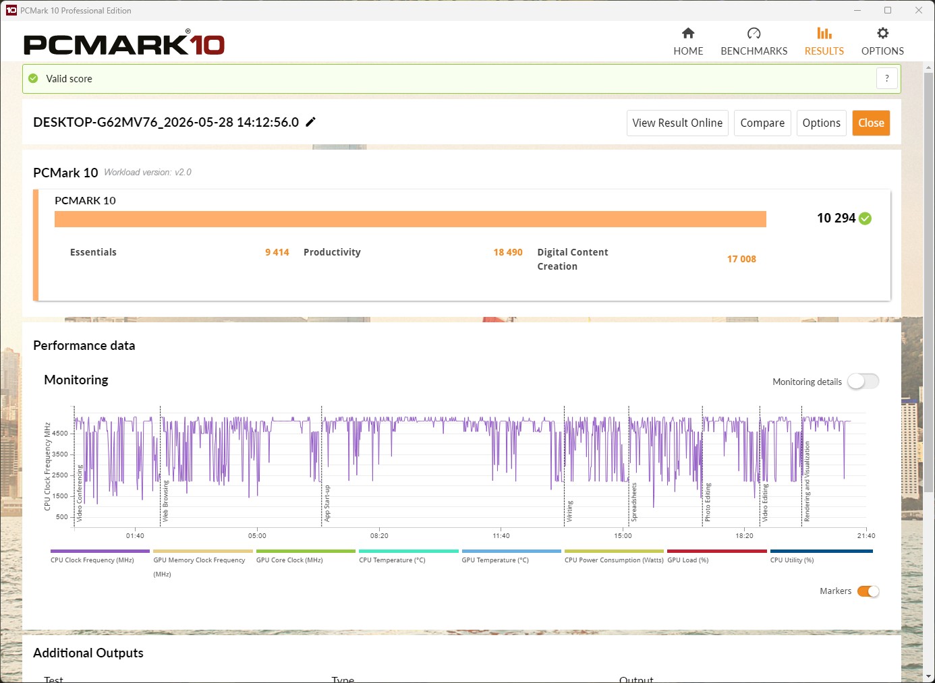Select the RESULTS tab
The width and height of the screenshot is (935, 683).
pos(824,41)
